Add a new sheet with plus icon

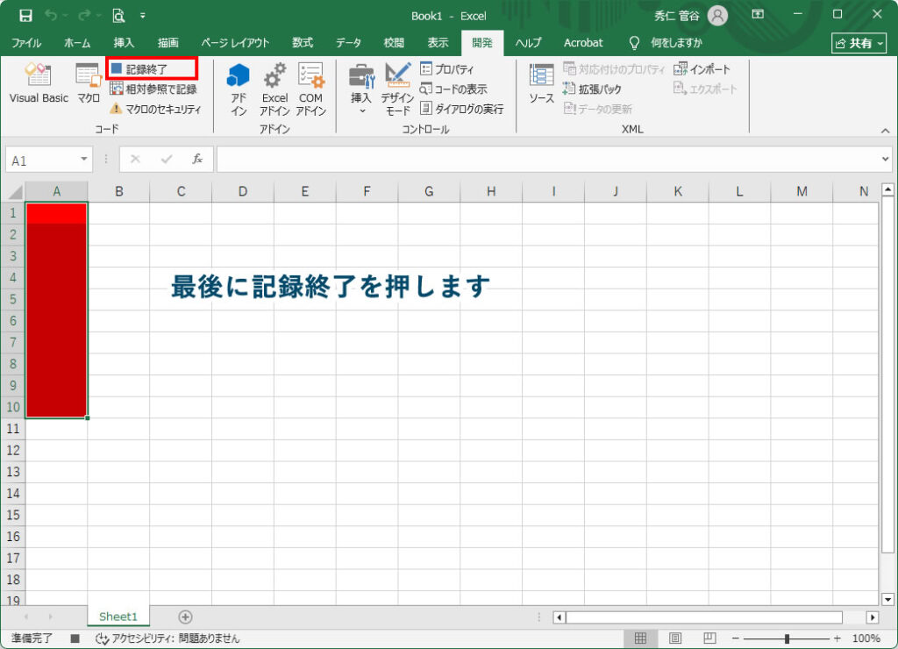click(x=185, y=617)
